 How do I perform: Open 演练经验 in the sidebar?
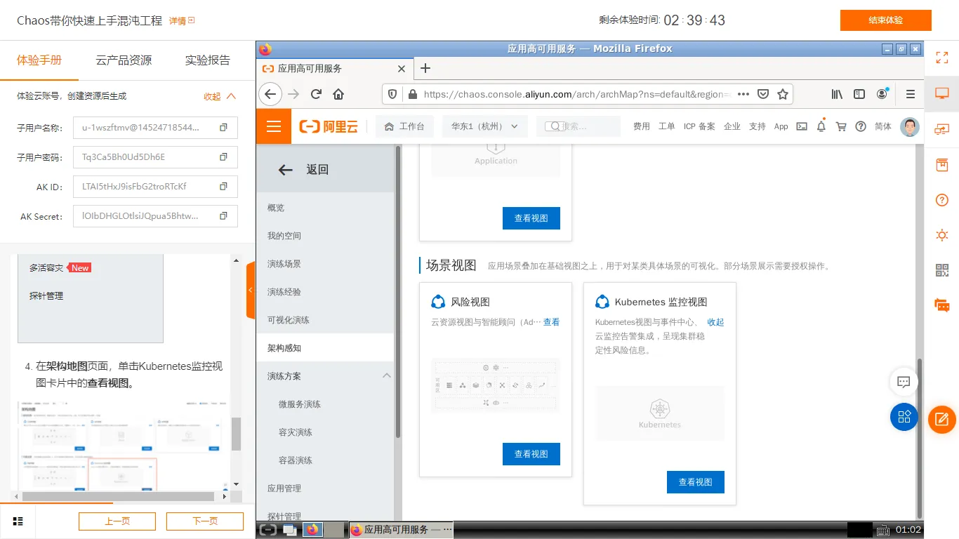pyautogui.click(x=325, y=292)
